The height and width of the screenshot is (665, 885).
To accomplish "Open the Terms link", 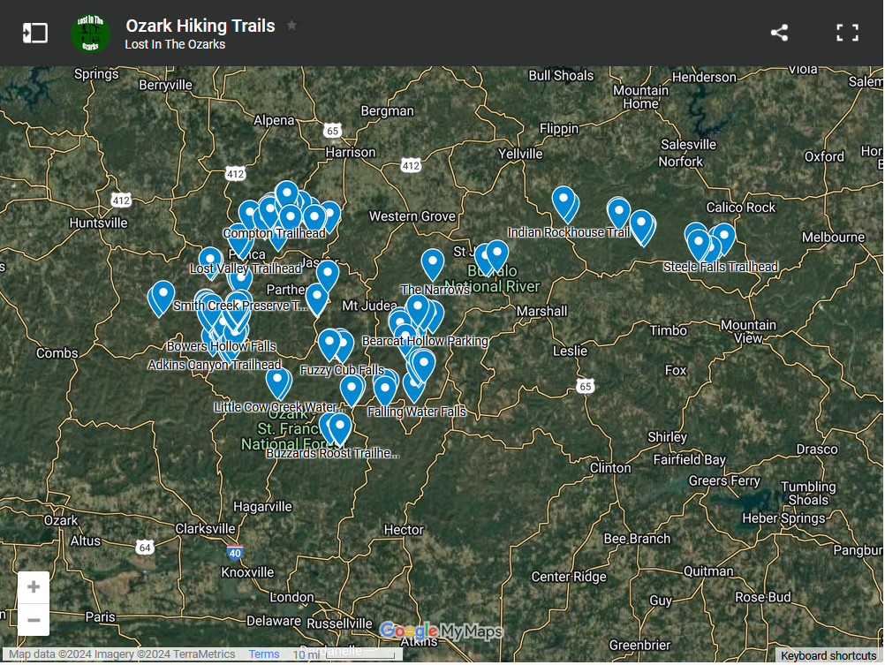I will click(x=263, y=655).
